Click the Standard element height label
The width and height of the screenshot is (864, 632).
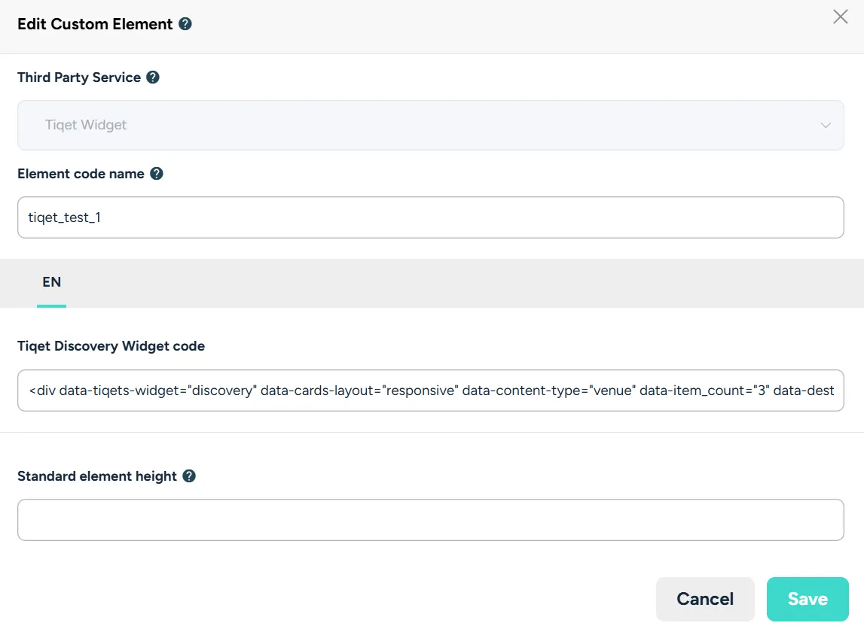click(x=97, y=476)
